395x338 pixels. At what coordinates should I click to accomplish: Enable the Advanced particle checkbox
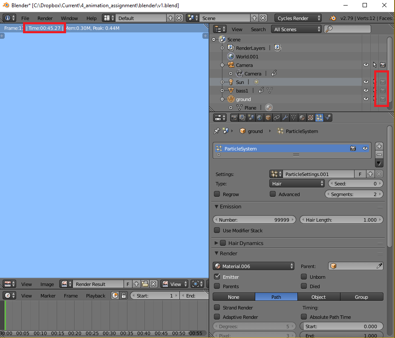pos(273,194)
